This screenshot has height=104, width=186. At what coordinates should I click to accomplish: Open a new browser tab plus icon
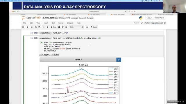132,12
